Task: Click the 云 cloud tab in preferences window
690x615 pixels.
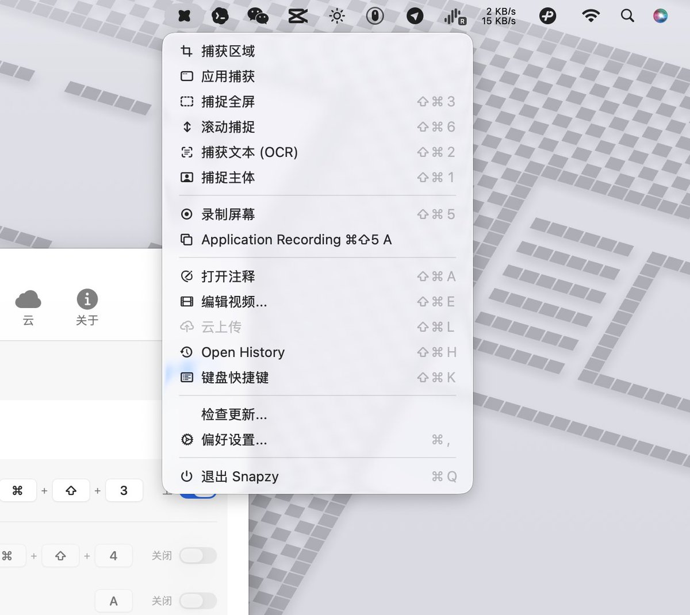Action: point(28,307)
